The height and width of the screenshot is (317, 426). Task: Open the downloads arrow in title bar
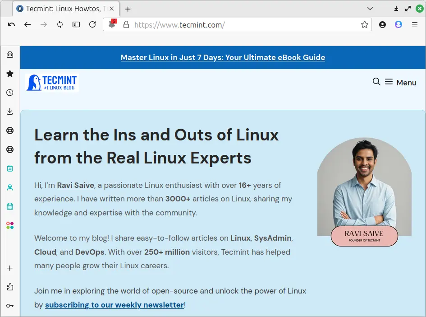(396, 9)
